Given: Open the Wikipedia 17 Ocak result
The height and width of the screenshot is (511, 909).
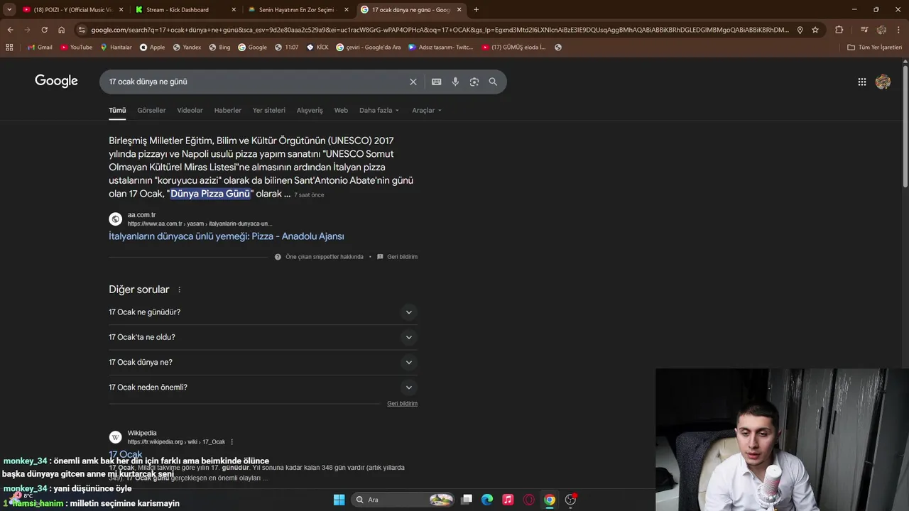Looking at the screenshot, I should (126, 454).
